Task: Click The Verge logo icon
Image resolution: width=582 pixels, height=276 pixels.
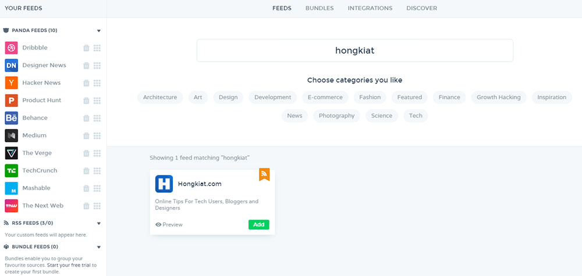Action: coord(12,153)
